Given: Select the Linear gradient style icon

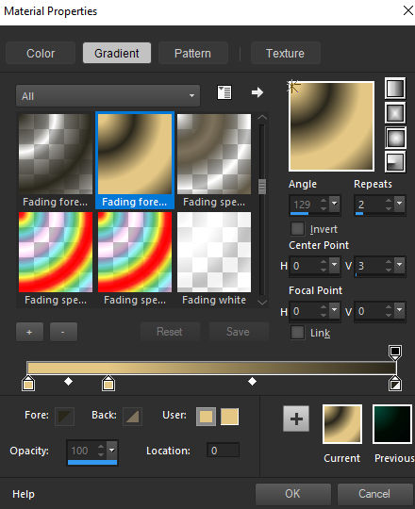Looking at the screenshot, I should tap(395, 88).
